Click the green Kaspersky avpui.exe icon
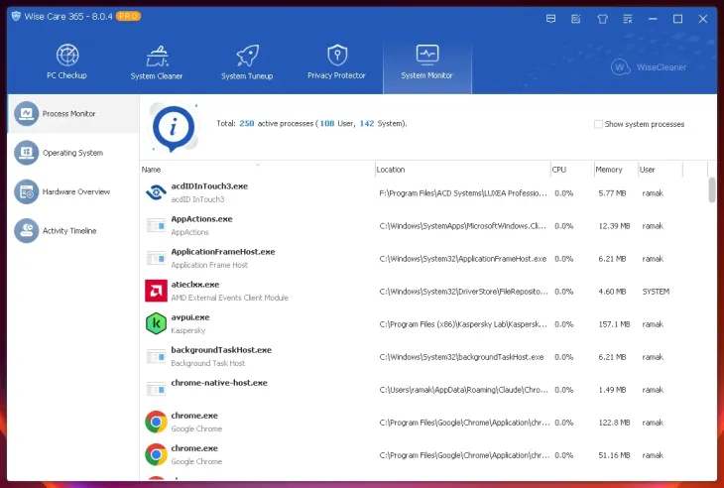This screenshot has height=488, width=724. click(x=156, y=323)
